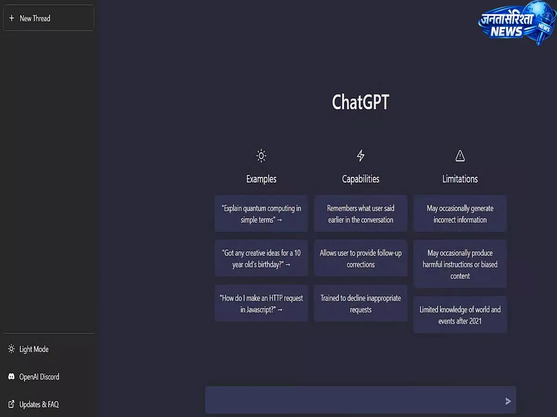This screenshot has height=417, width=557.
Task: Click the sun icon next to Light Mode
Action: pos(12,349)
